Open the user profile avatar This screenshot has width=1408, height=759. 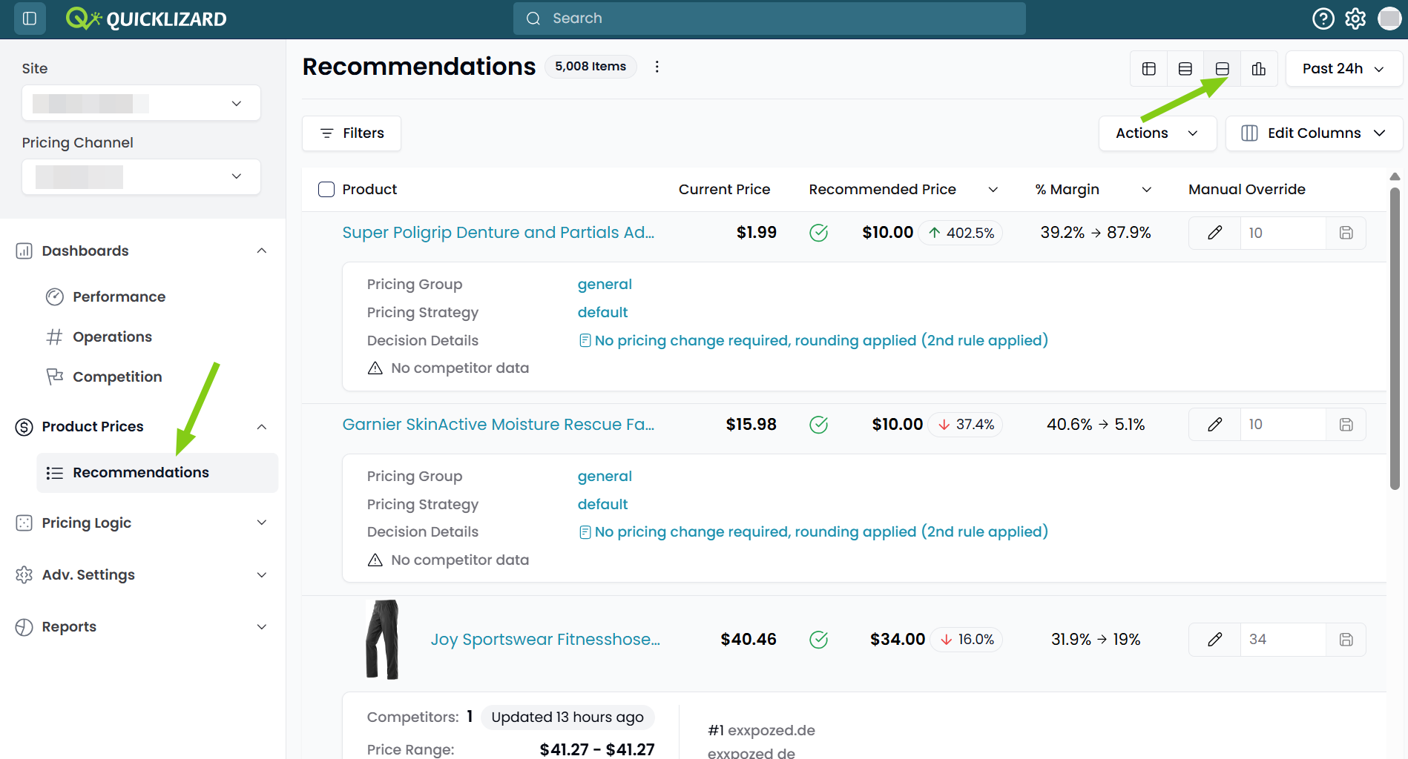coord(1389,19)
